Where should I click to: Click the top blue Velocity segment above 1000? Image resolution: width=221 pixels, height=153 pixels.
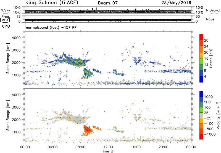coord(201,94)
